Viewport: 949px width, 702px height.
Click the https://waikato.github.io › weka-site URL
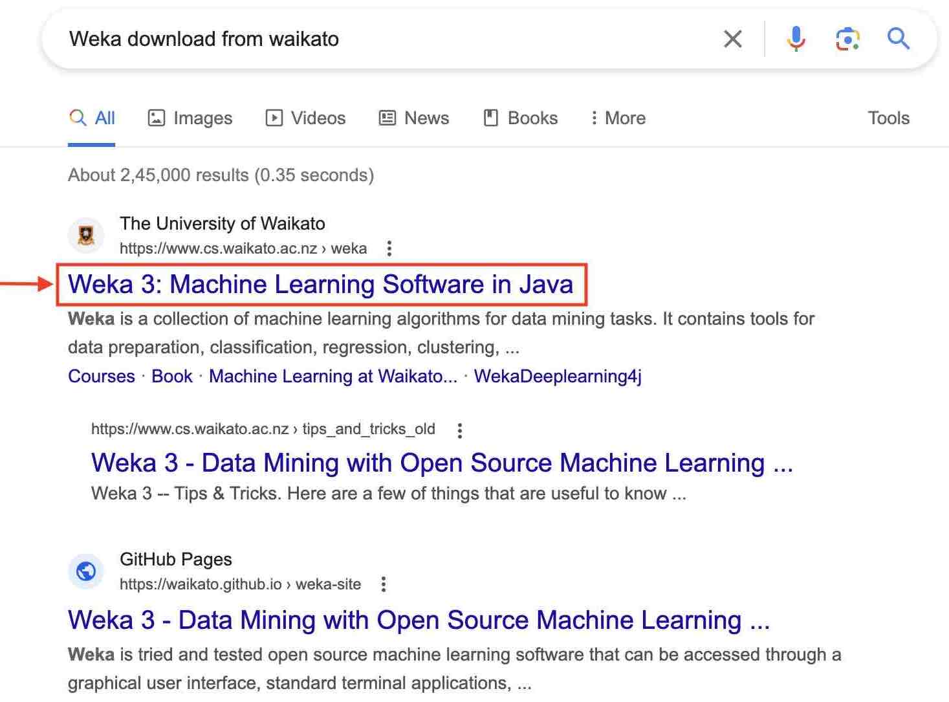click(241, 584)
